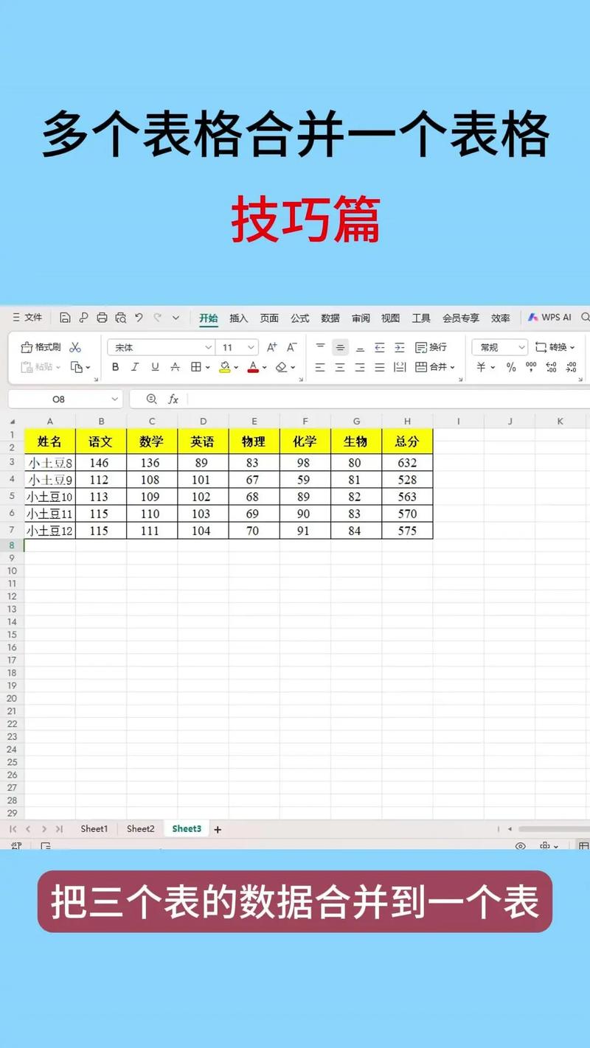Click the increase font size icon
Screen dimensions: 590x1048
272,346
